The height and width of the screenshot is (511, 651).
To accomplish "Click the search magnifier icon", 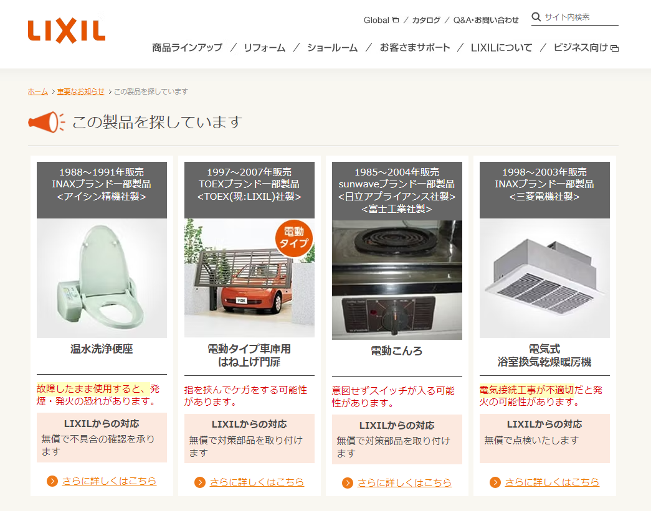I will [536, 17].
